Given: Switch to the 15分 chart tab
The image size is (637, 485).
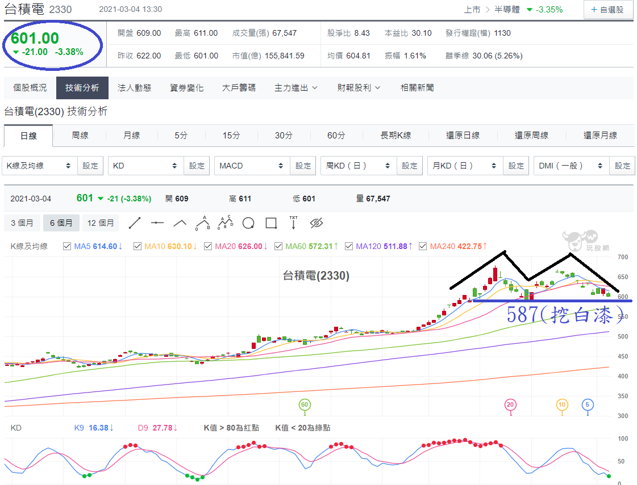Looking at the screenshot, I should coord(231,136).
